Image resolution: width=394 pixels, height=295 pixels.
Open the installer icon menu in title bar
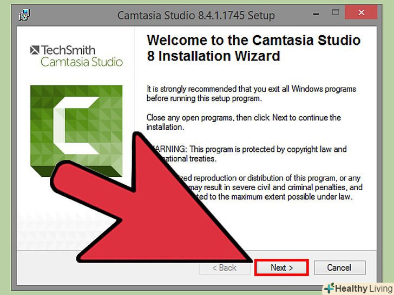(x=24, y=15)
